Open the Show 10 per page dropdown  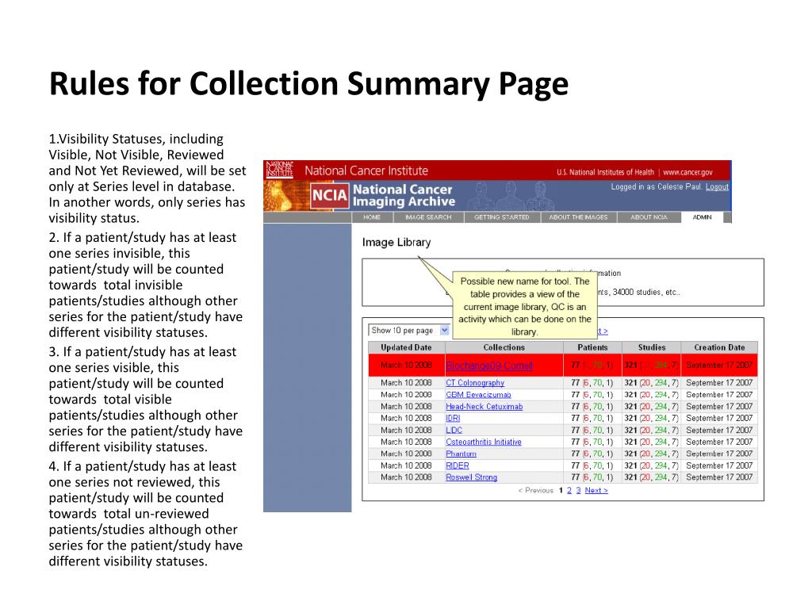pos(408,331)
